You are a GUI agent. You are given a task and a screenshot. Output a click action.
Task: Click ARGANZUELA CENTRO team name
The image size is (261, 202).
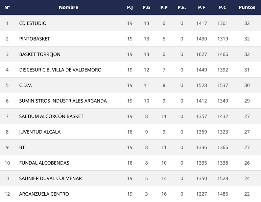pos(44,194)
